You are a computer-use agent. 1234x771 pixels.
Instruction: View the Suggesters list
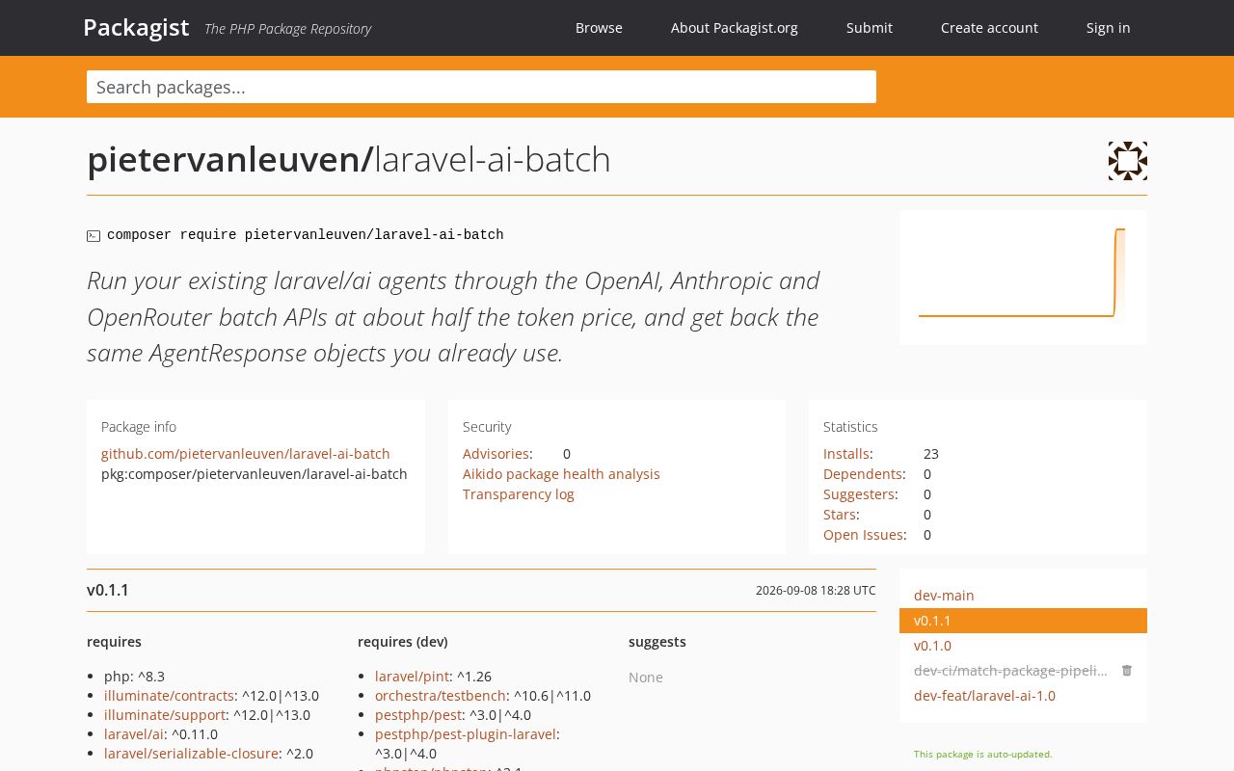(859, 494)
